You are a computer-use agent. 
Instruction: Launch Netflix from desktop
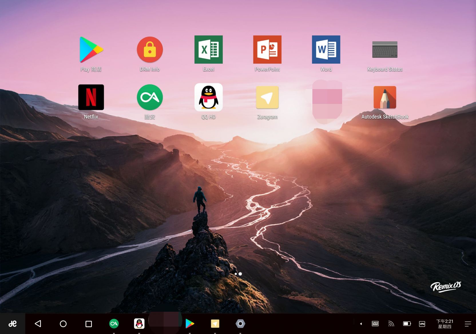click(x=91, y=97)
